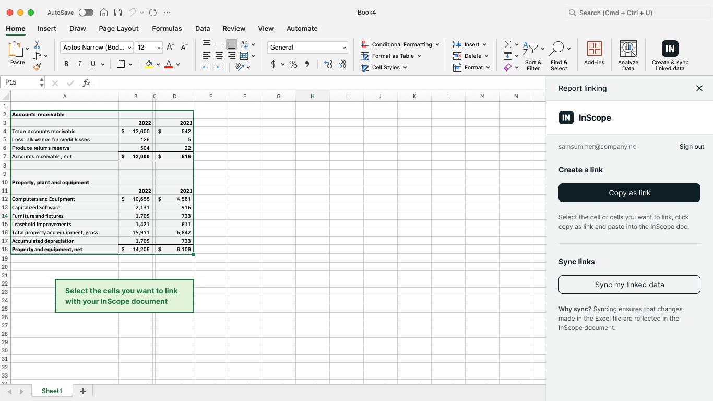This screenshot has width=713, height=401.
Task: Click the AutoSum sigma icon
Action: click(507, 44)
